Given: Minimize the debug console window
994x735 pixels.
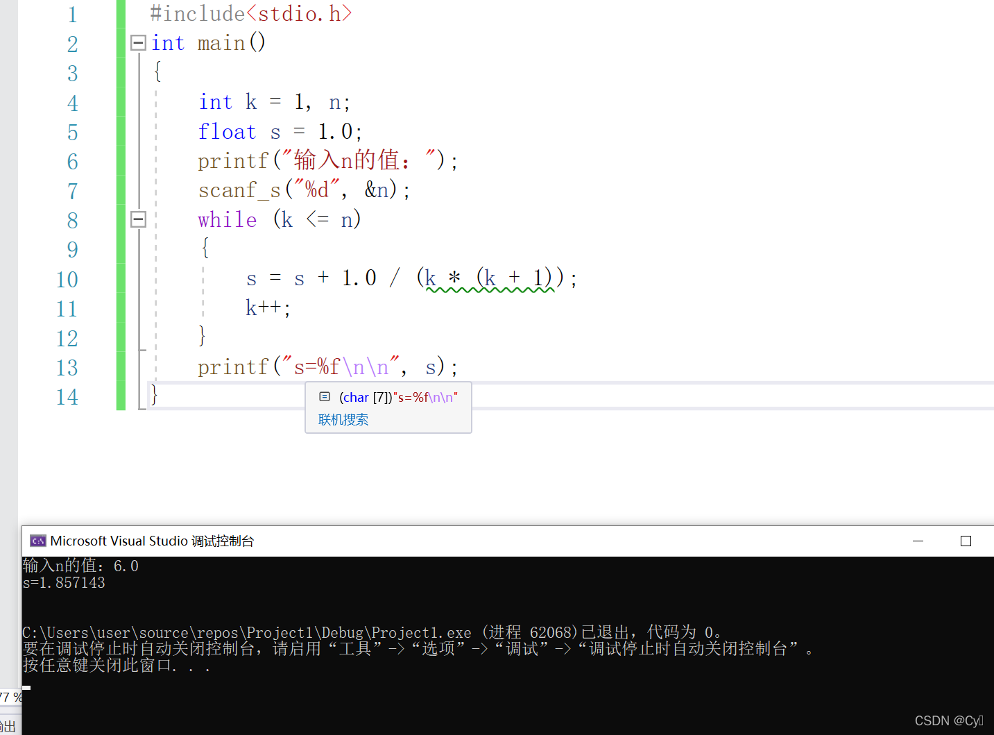Looking at the screenshot, I should click(x=918, y=541).
